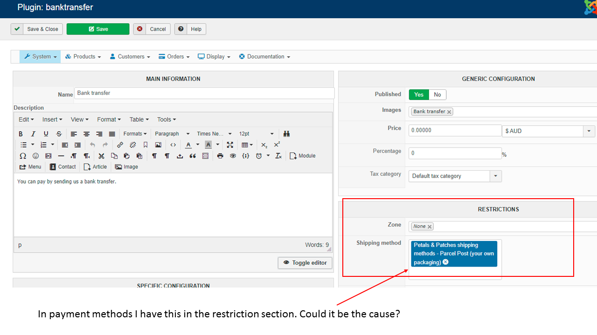Screen dimensions: 597x335
Task: Click the Toggle editor button
Action: (x=305, y=263)
